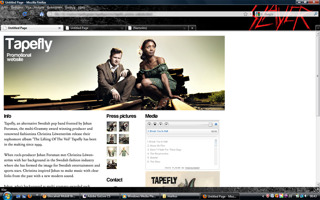The height and width of the screenshot is (200, 320).
Task: Click the volume speaker tray icon
Action: (306, 196)
